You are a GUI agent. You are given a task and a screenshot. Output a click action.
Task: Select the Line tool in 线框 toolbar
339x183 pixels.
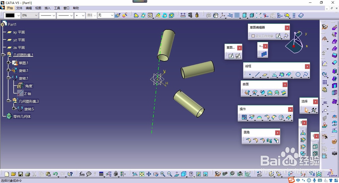(x=257, y=75)
